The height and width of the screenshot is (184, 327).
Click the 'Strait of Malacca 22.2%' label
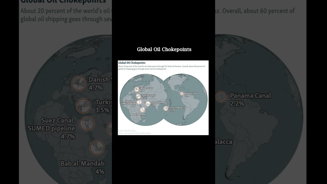177,109
